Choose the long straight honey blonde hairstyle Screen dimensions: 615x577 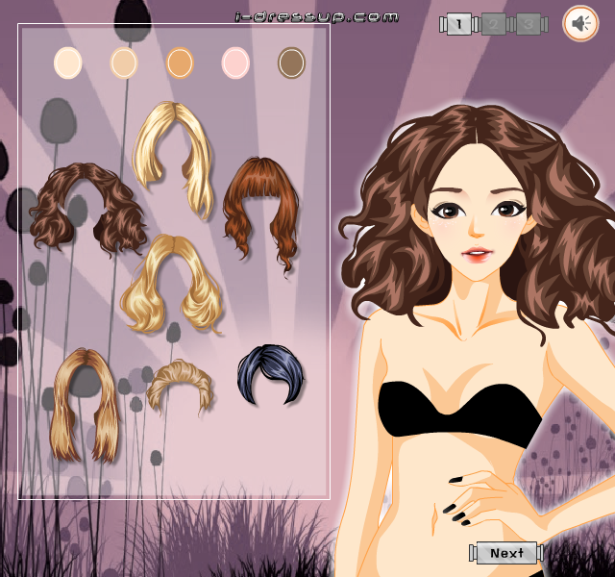[x=85, y=404]
